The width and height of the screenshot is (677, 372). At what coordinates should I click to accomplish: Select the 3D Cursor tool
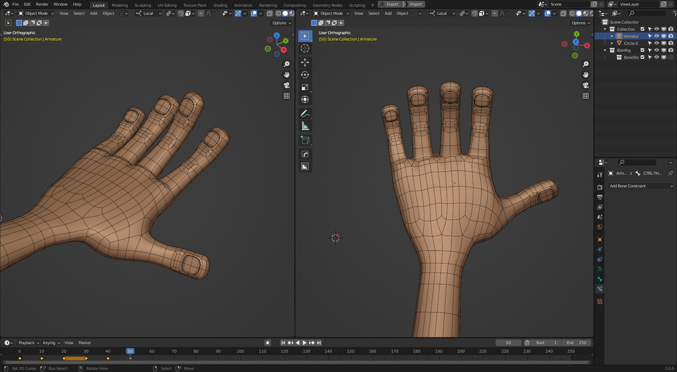[305, 49]
